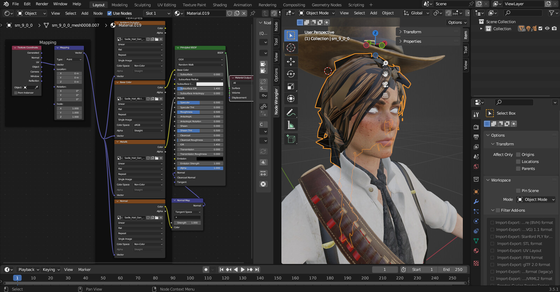Expand the Transform panel in the sidebar

(428, 32)
